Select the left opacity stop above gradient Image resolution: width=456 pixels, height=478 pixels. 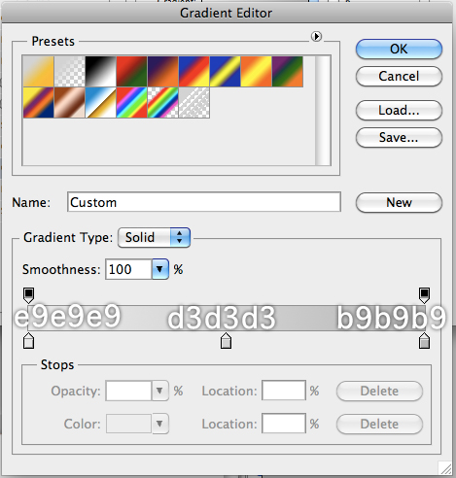(28, 295)
